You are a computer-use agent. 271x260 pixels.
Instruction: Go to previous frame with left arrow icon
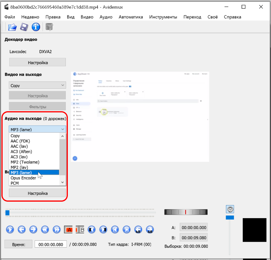pos(22,230)
